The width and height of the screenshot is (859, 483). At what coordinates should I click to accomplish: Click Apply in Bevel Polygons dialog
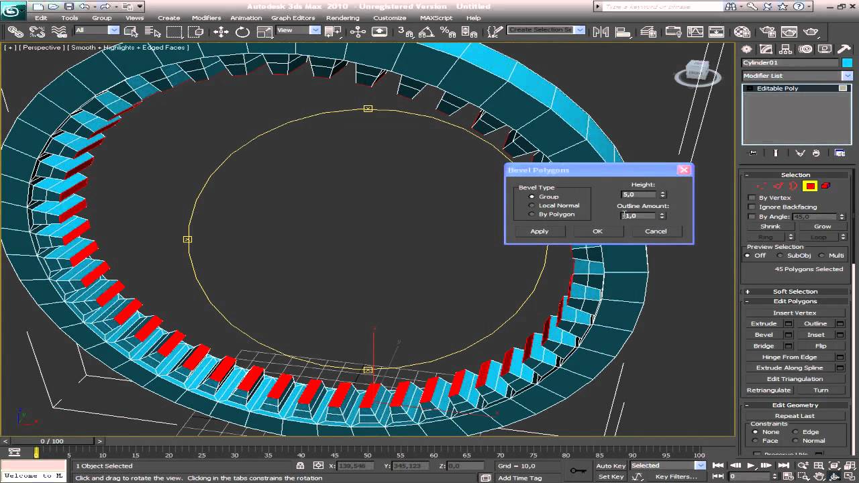point(540,231)
